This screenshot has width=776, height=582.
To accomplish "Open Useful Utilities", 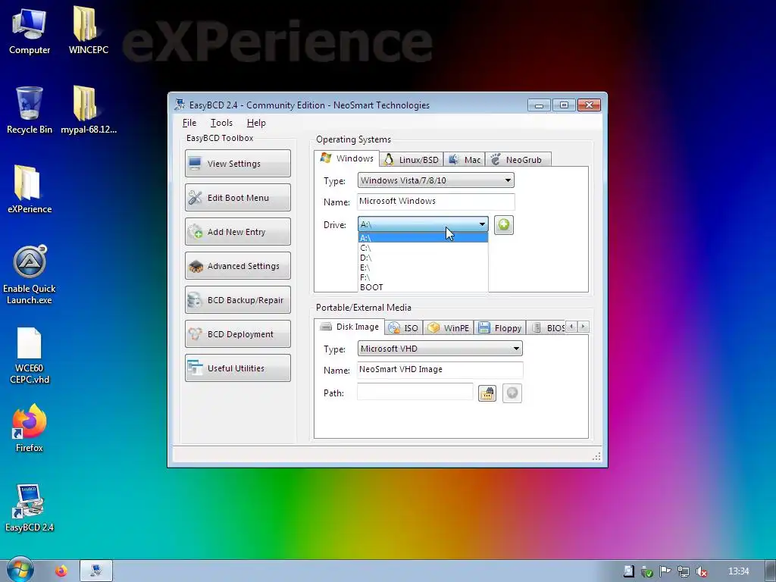I will 237,368.
